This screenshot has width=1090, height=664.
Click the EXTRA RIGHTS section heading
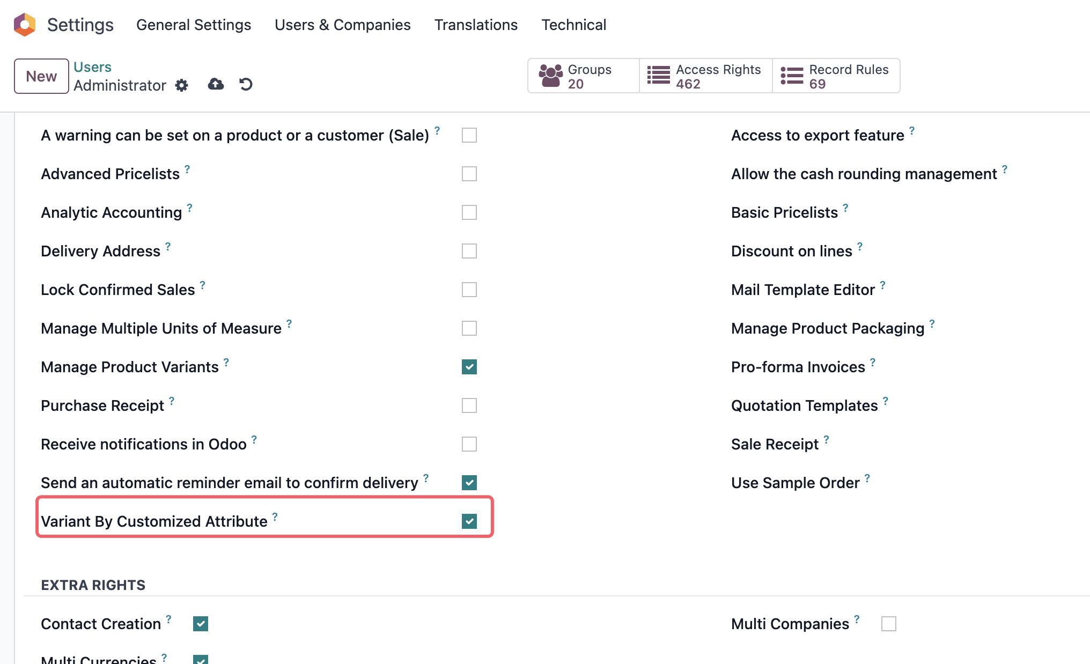tap(93, 585)
